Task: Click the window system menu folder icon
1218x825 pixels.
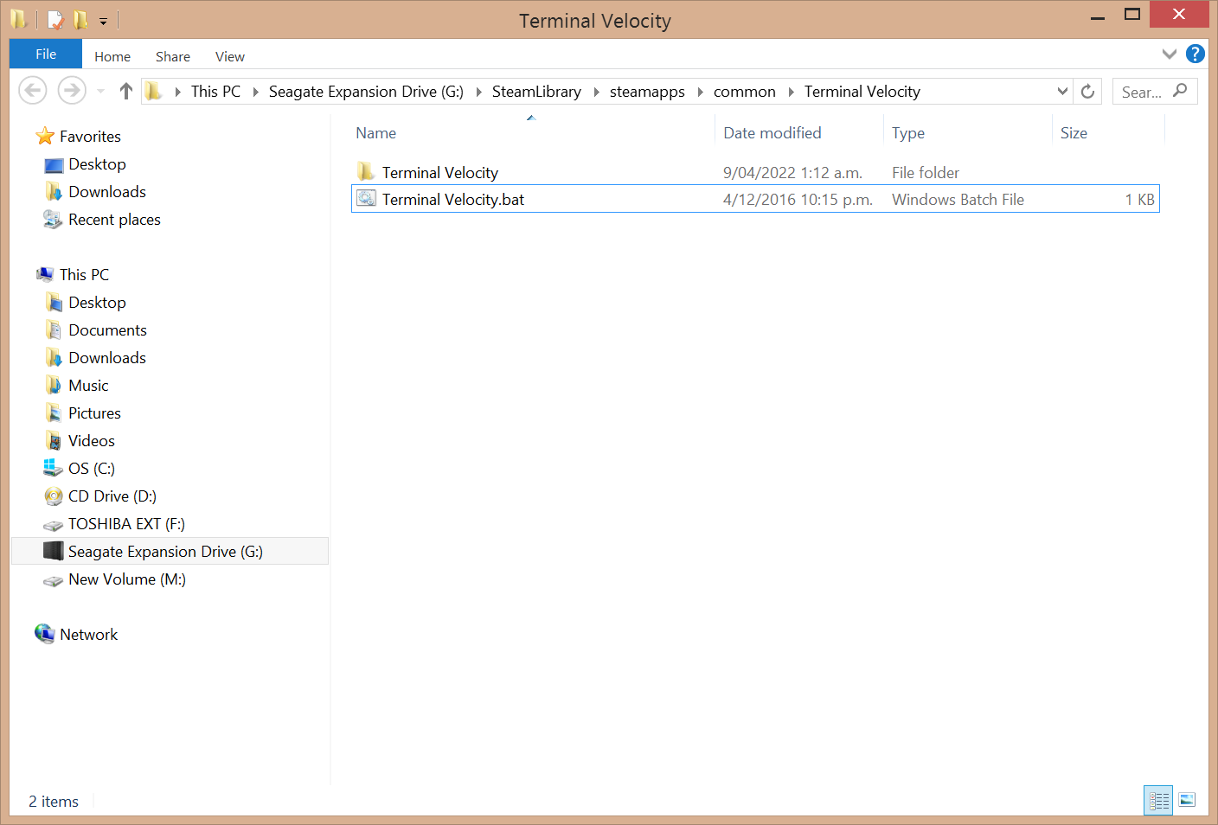Action: (x=18, y=19)
